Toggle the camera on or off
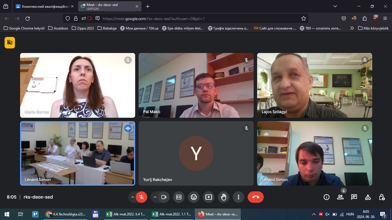The width and height of the screenshot is (392, 220). pos(164,197)
